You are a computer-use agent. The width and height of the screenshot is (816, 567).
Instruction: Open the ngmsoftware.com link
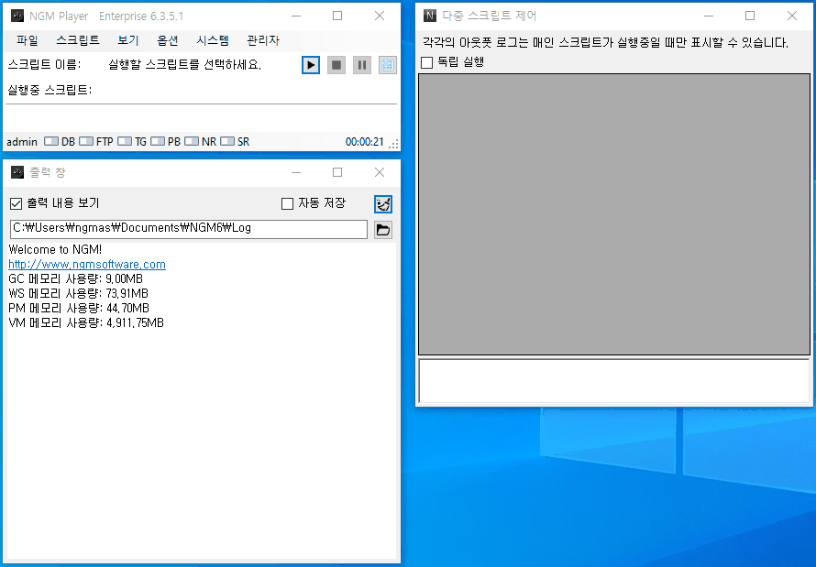(x=87, y=264)
